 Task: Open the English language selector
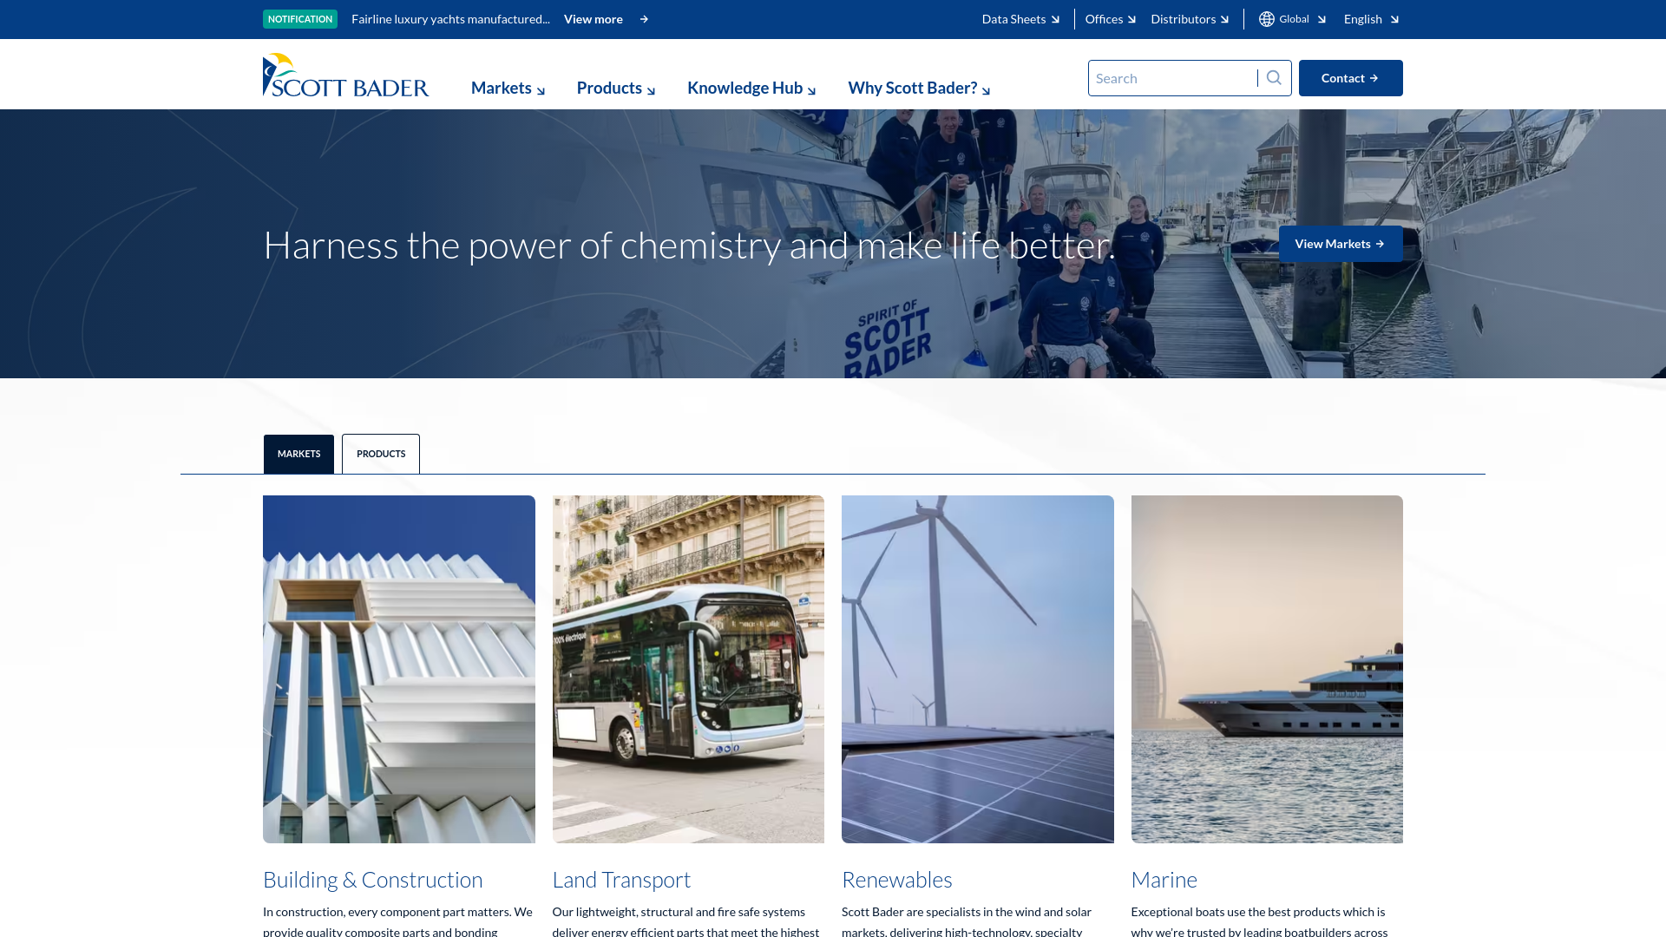coord(1371,19)
